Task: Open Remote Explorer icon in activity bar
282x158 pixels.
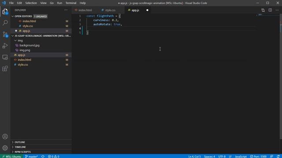Action: (x=5, y=57)
